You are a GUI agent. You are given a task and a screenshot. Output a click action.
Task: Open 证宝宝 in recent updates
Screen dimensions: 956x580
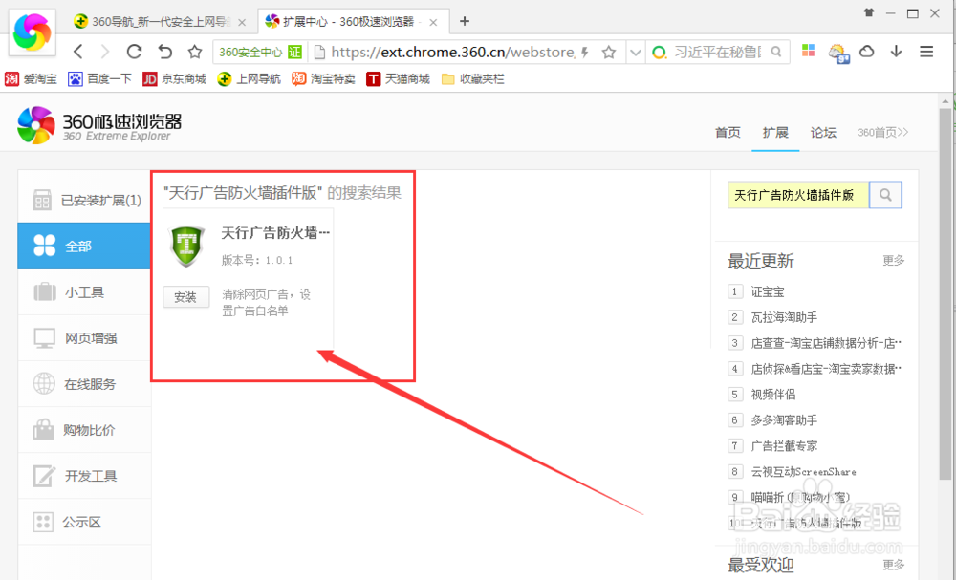768,291
